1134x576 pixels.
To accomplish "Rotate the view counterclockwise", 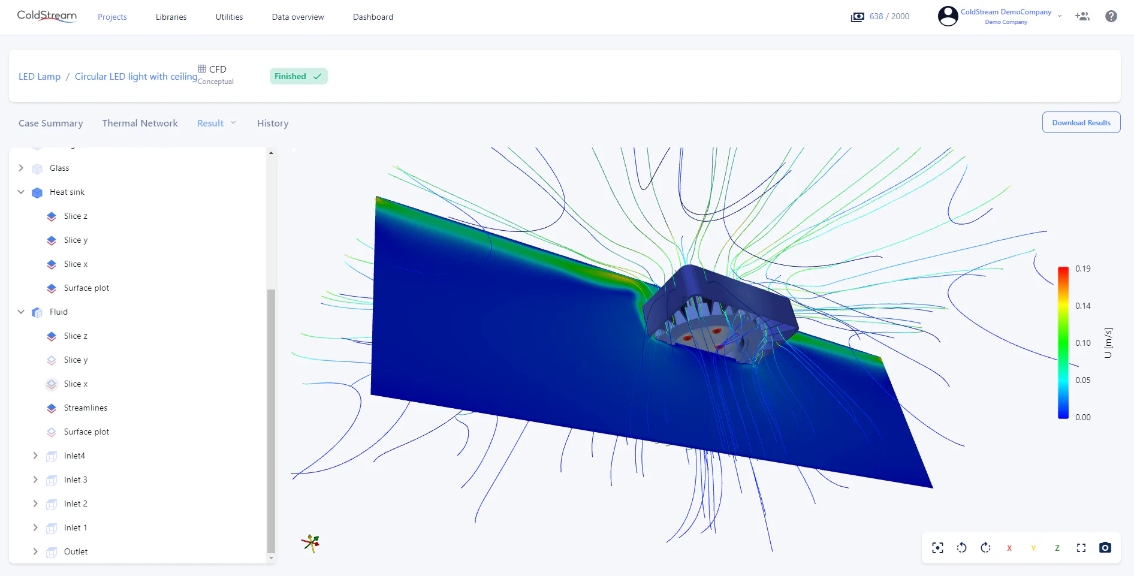I will tap(961, 548).
